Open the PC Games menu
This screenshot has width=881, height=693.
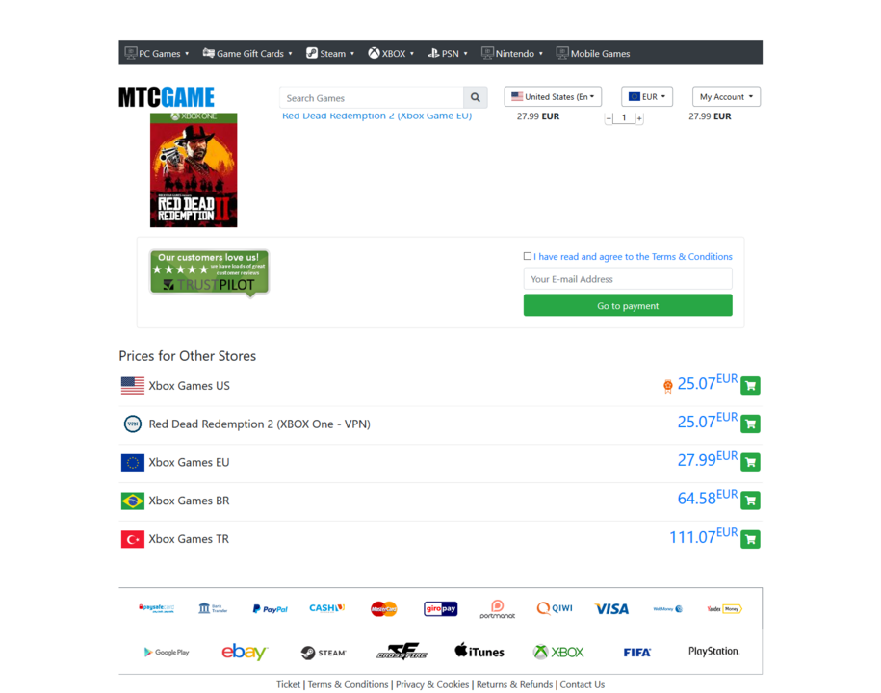tap(157, 53)
